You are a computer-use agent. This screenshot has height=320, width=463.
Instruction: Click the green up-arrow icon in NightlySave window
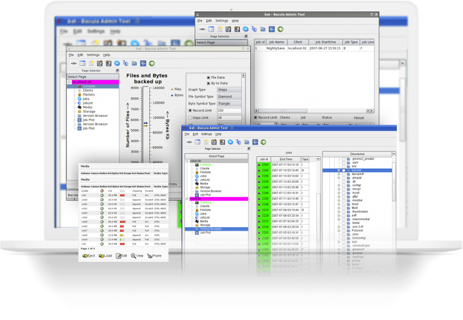point(280,29)
